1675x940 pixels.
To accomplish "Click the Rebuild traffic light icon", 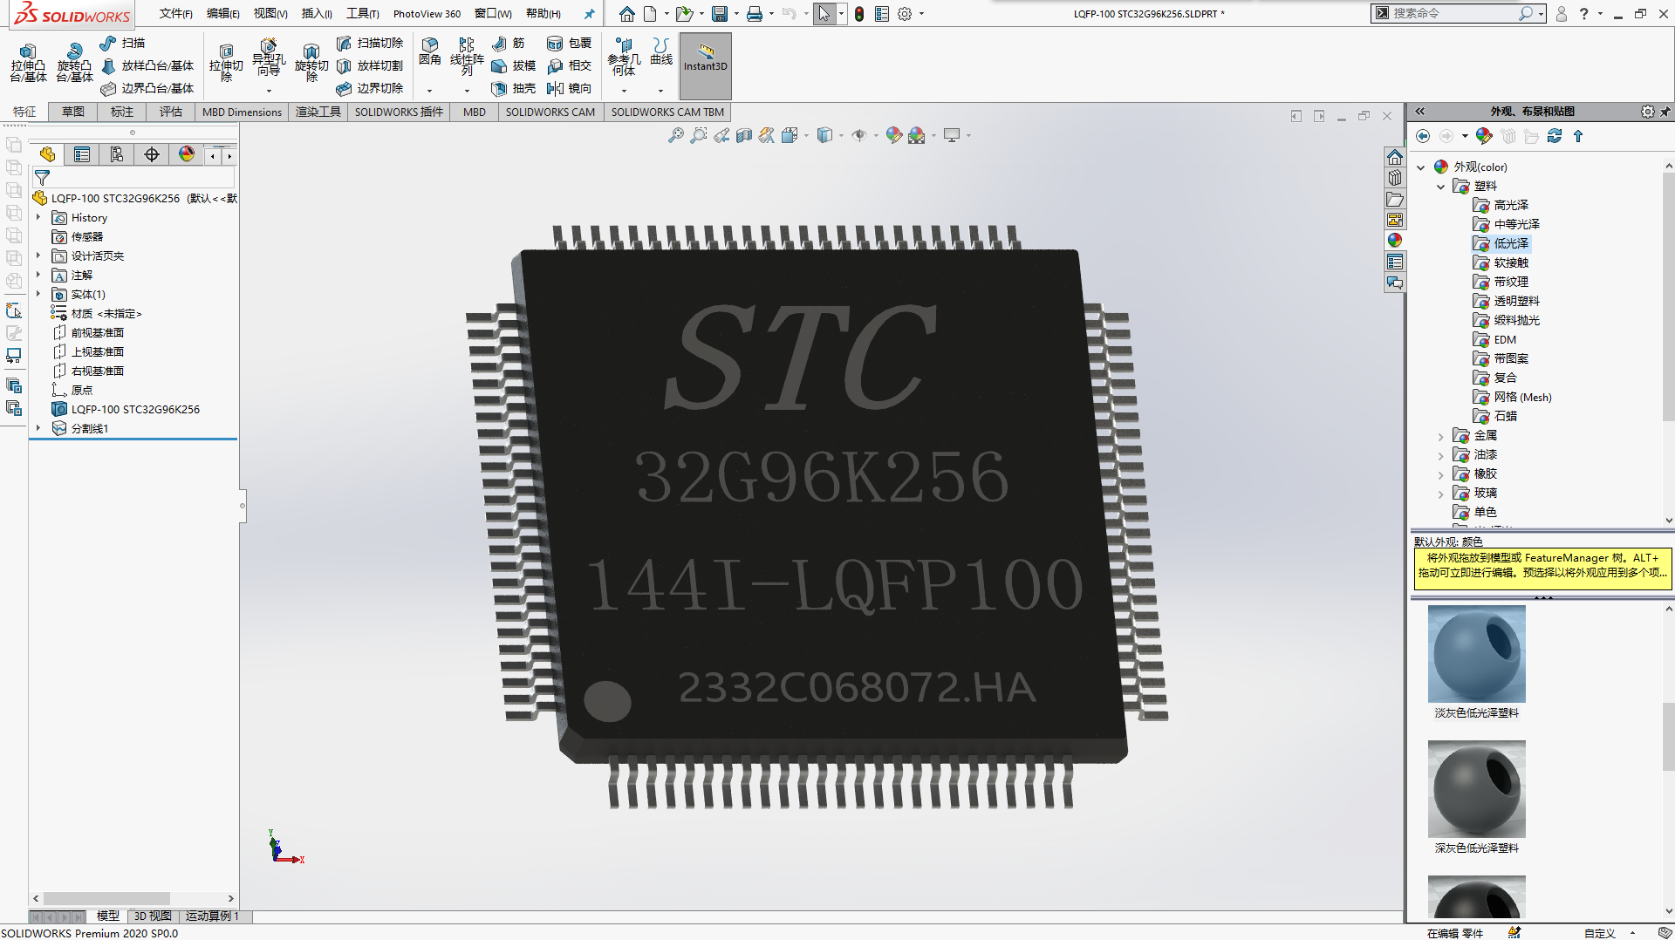I will click(859, 14).
